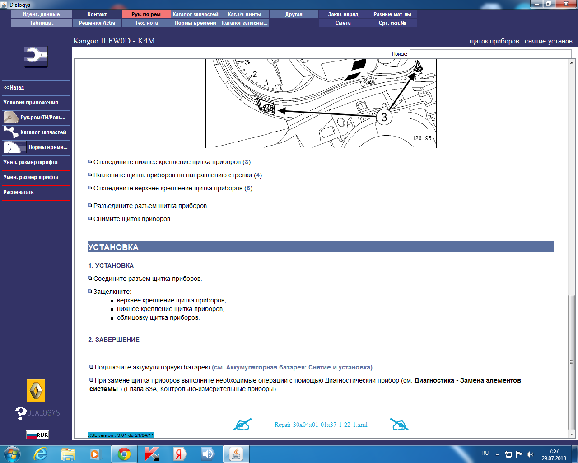Open Условия приложения in sidebar
The image size is (578, 463).
click(36, 103)
